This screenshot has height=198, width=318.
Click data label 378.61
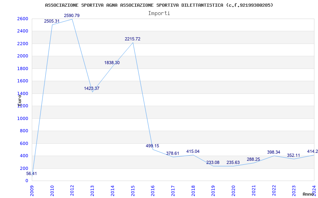(173, 153)
